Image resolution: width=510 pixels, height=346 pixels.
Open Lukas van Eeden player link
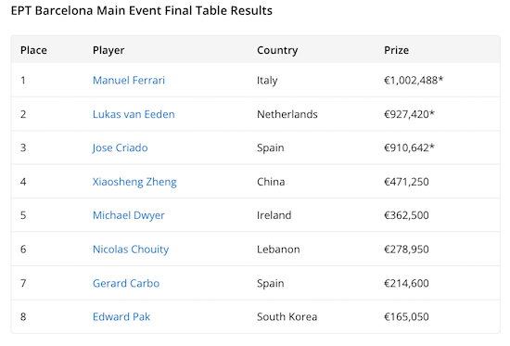tap(134, 114)
